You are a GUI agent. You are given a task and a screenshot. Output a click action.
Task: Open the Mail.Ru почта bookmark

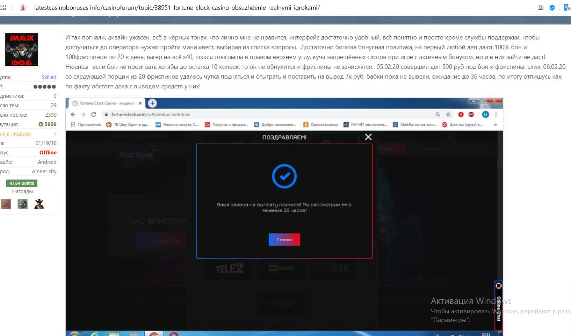click(x=415, y=124)
